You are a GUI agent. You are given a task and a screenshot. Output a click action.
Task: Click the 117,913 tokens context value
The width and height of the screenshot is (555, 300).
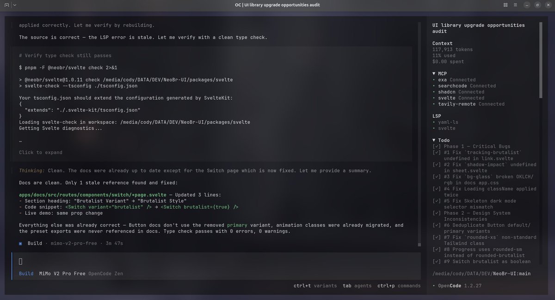tap(452, 49)
